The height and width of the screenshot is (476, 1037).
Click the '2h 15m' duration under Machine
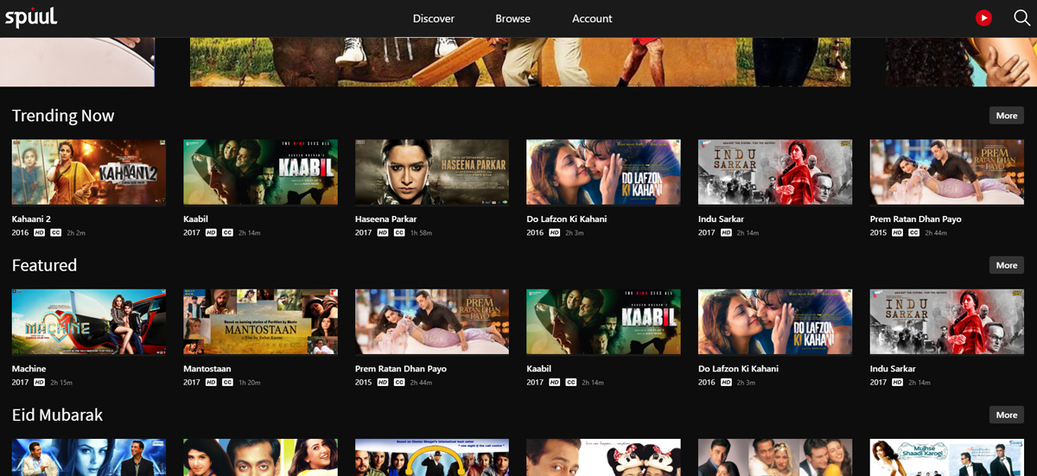pyautogui.click(x=61, y=383)
